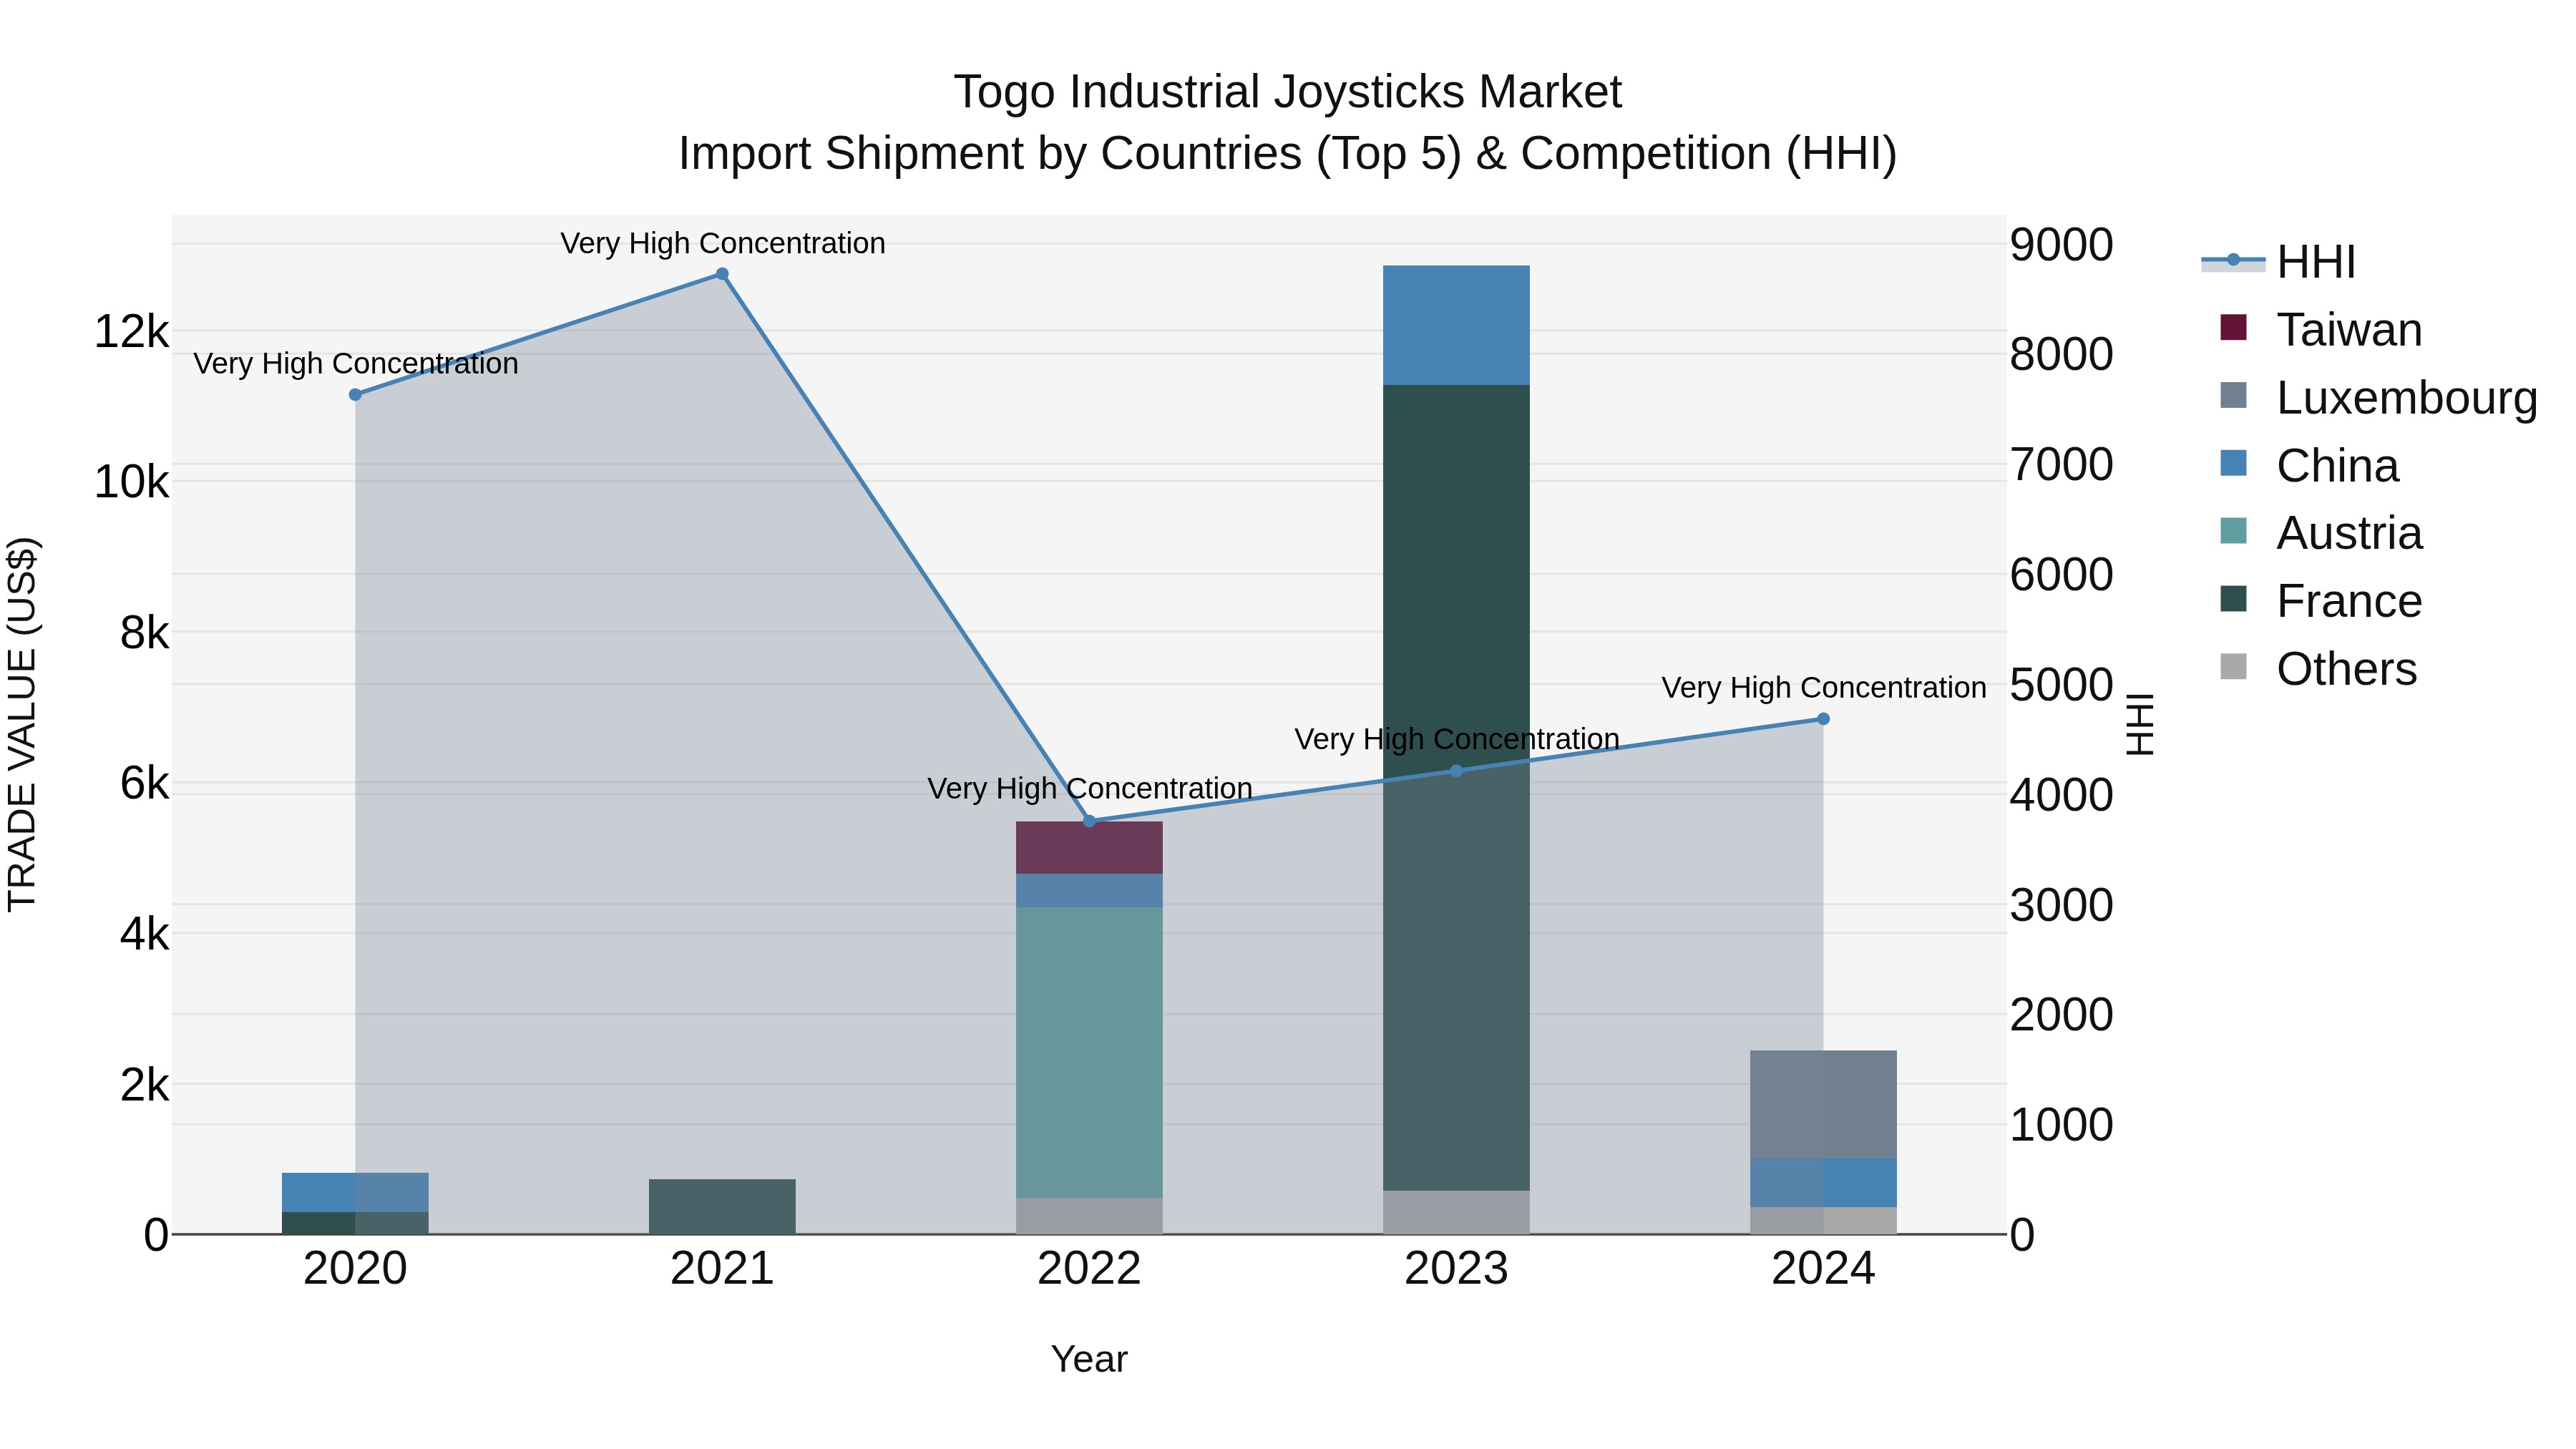Toggle the HHI legend entry
This screenshot has height=1449, width=2576.
point(2316,262)
